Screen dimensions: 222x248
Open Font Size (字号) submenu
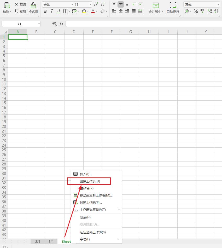[96, 239]
